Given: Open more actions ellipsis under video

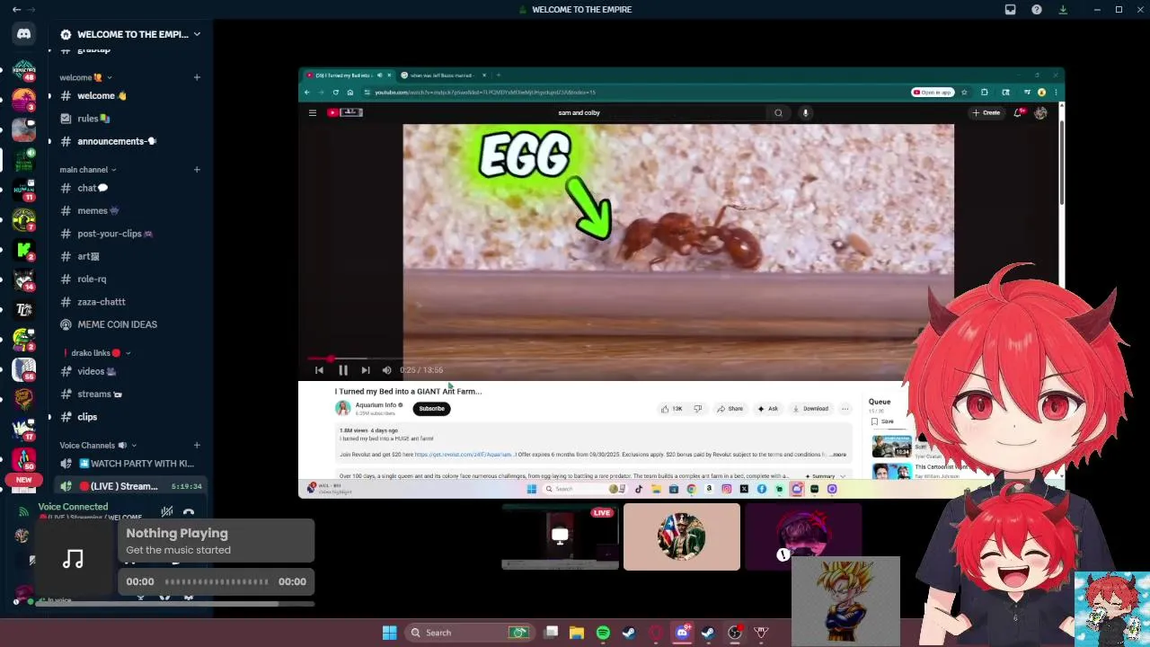Looking at the screenshot, I should (x=845, y=409).
